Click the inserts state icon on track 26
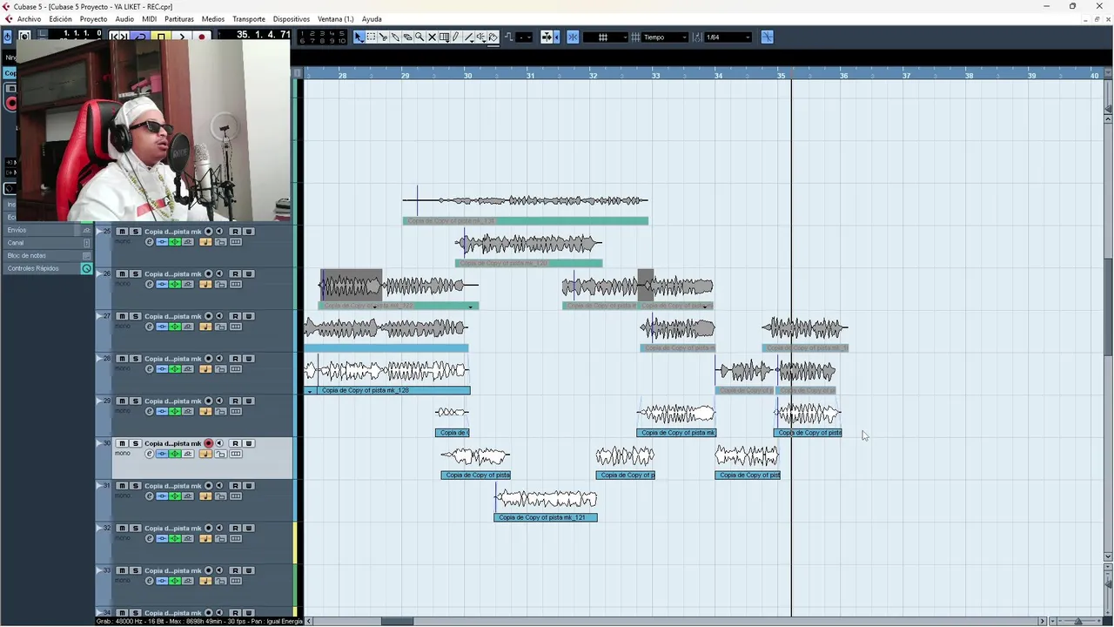The height and width of the screenshot is (627, 1114). [x=162, y=285]
